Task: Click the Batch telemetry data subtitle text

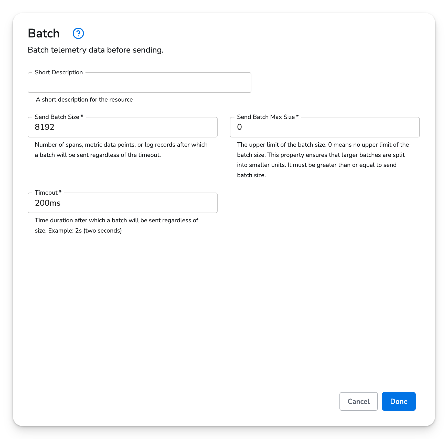Action: (95, 50)
